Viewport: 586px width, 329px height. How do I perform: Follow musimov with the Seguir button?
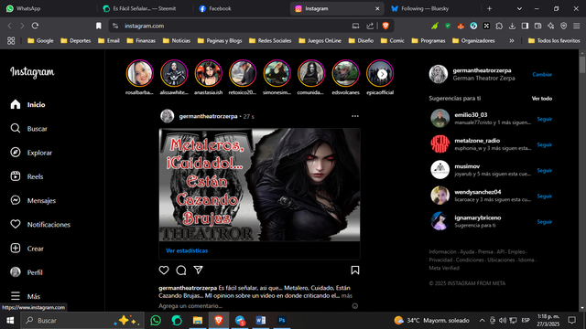pyautogui.click(x=545, y=171)
